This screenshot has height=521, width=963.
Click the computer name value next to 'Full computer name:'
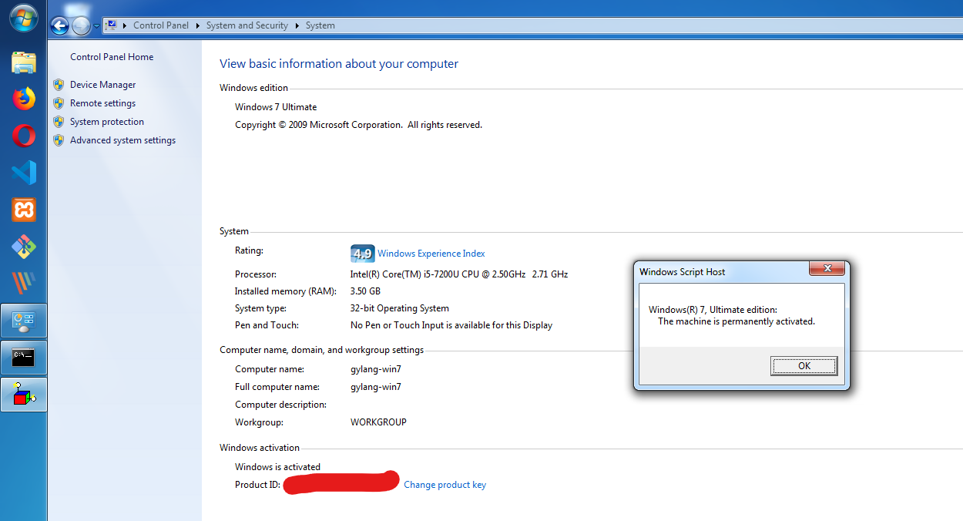376,387
